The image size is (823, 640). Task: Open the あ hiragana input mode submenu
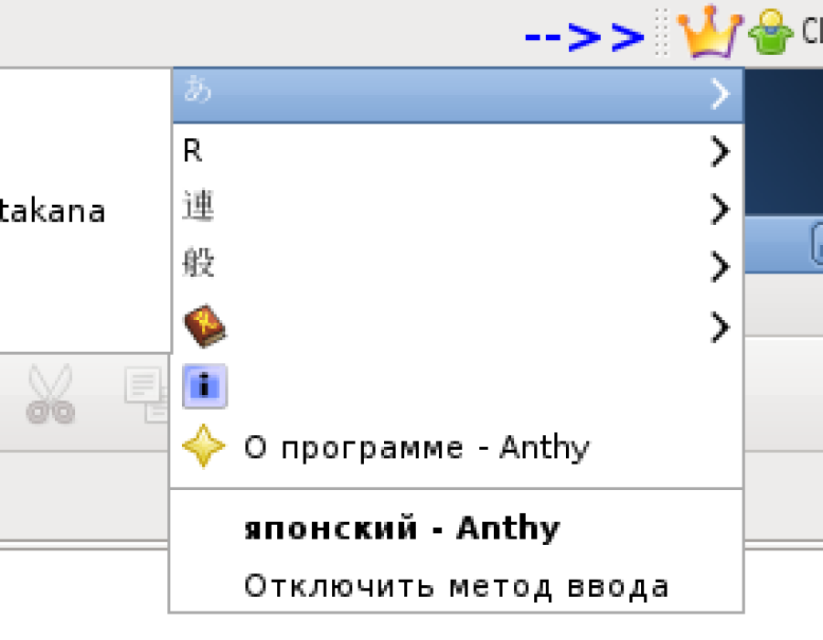click(458, 95)
